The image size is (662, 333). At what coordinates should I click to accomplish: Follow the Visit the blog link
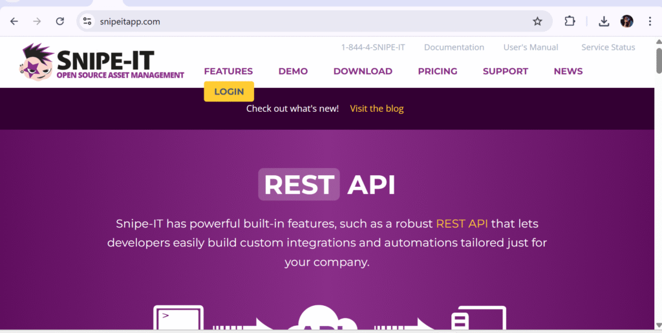point(377,109)
